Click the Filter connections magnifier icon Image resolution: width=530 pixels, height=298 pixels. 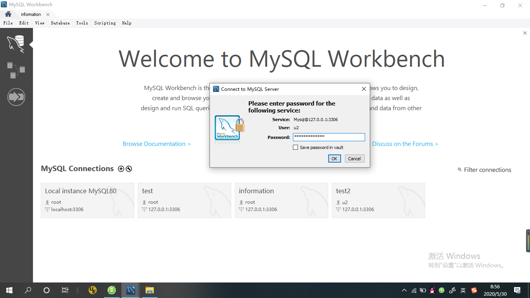coord(460,170)
